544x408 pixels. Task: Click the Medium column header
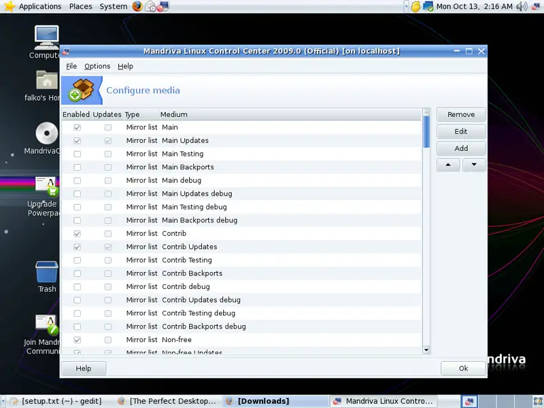point(290,114)
